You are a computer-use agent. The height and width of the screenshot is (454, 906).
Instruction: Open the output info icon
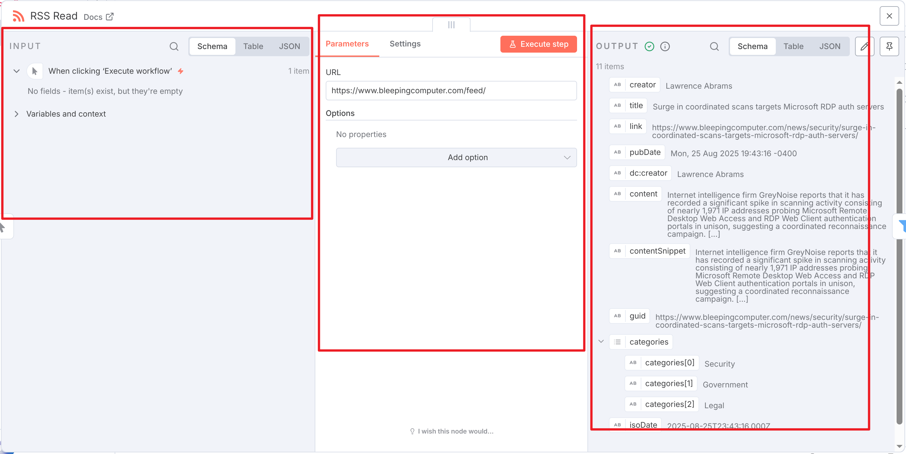pos(665,46)
